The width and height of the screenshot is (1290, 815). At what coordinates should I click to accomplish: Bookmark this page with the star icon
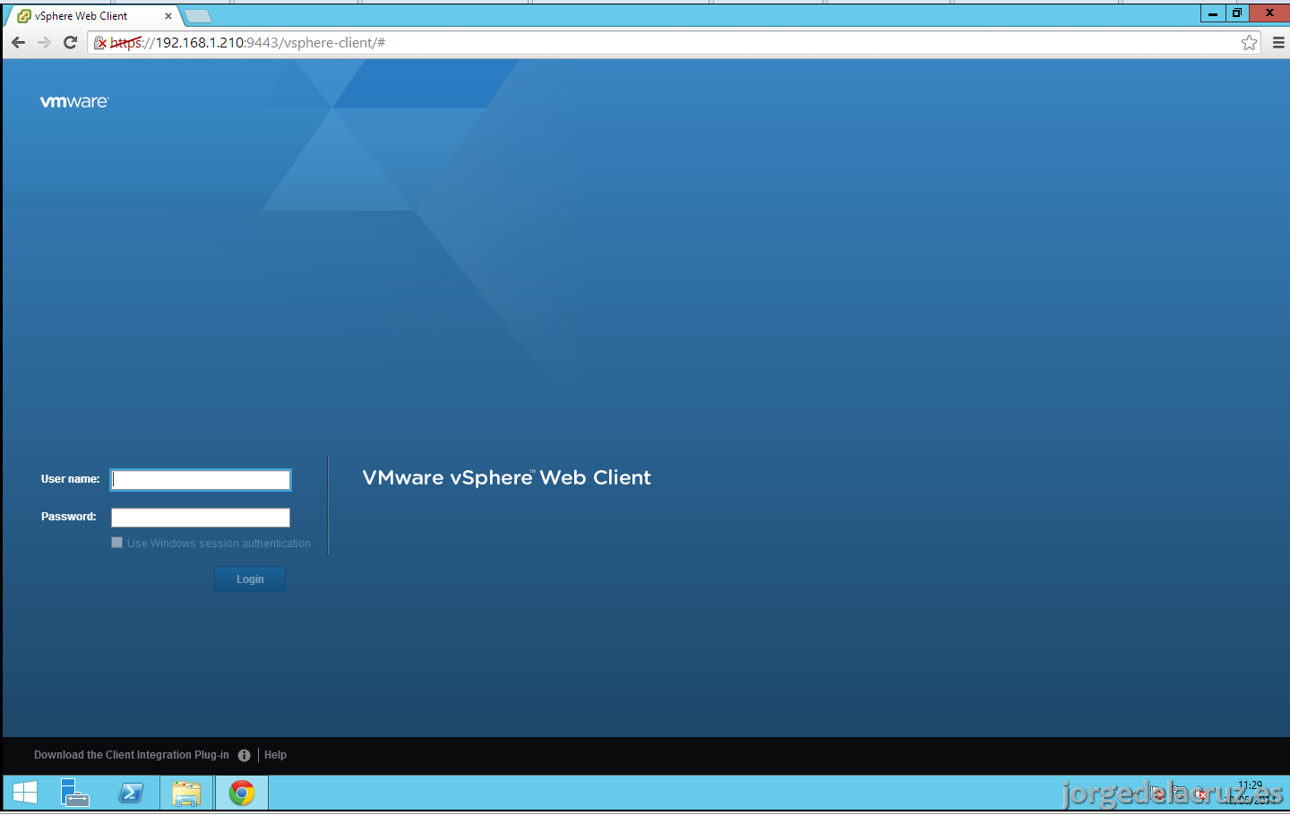pyautogui.click(x=1249, y=42)
